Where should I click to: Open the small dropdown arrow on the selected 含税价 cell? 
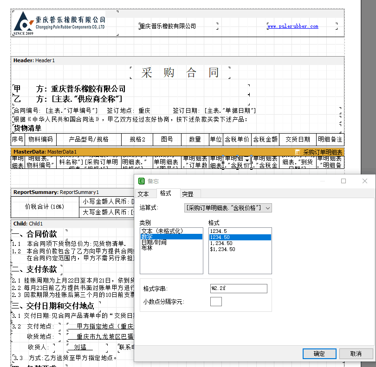pyautogui.click(x=247, y=161)
